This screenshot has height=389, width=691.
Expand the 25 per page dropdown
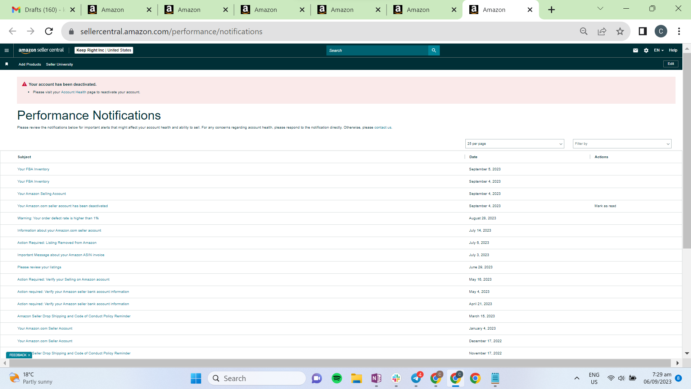click(515, 144)
